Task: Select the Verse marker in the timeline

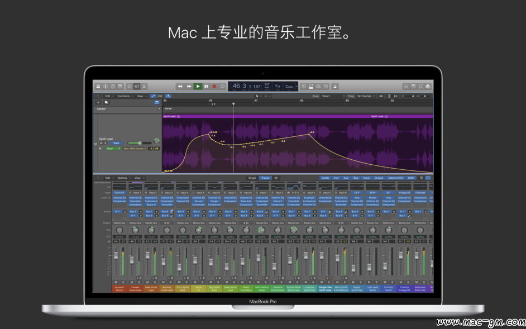Action: [x=169, y=109]
